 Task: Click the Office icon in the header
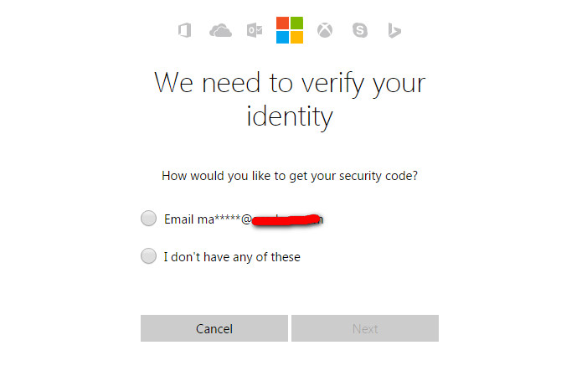[185, 31]
